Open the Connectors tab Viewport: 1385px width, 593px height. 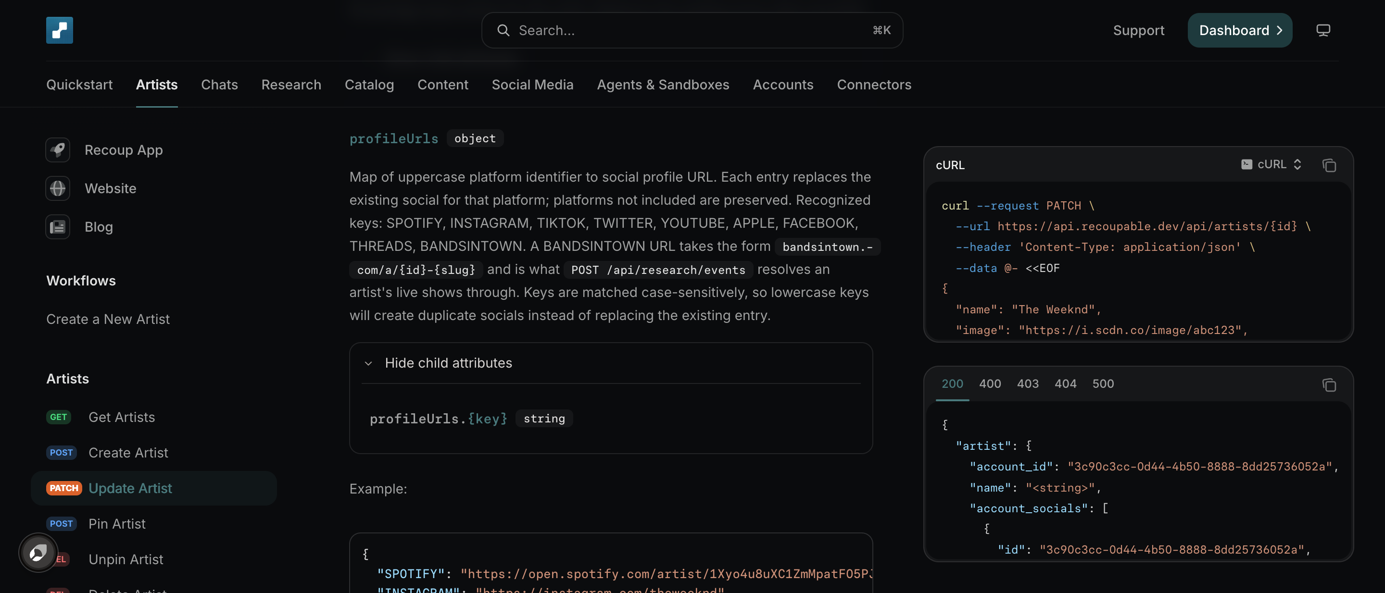click(874, 84)
